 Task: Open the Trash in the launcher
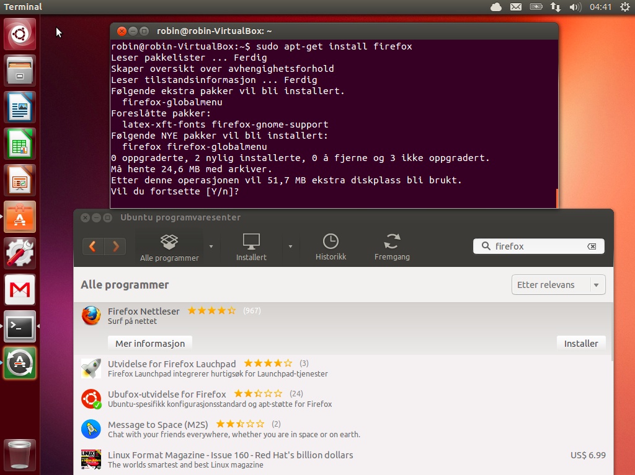click(x=20, y=455)
